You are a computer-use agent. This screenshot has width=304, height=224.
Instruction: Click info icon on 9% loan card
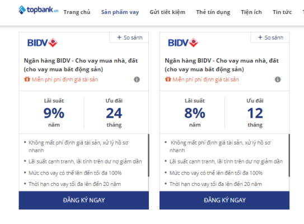(137, 80)
